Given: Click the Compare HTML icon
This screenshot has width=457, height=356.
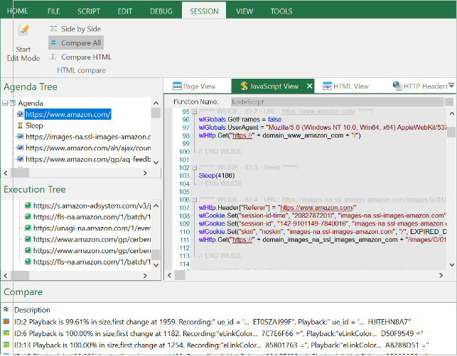Looking at the screenshot, I should [53, 57].
